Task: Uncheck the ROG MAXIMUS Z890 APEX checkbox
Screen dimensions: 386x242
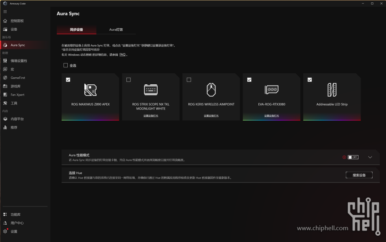Action: click(x=68, y=80)
